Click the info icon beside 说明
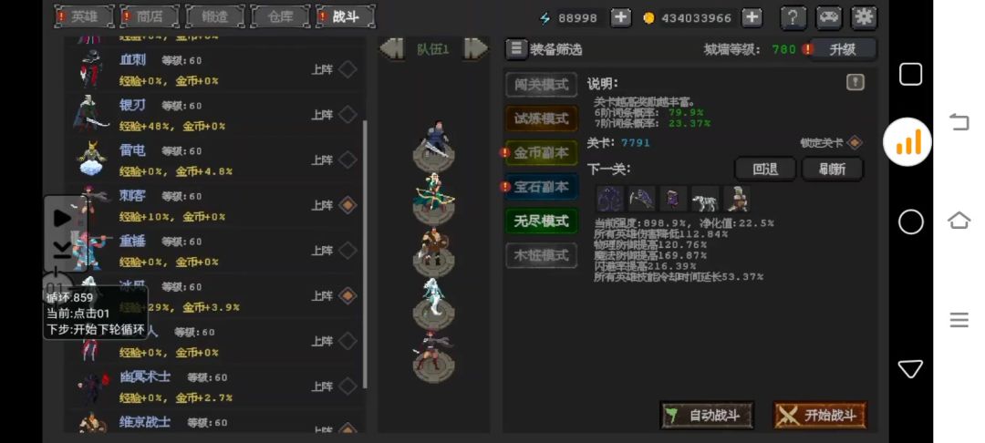 click(855, 82)
